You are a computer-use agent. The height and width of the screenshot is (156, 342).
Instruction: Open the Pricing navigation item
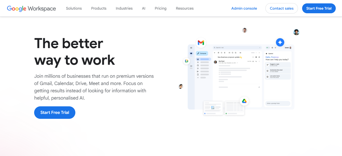pos(161,8)
